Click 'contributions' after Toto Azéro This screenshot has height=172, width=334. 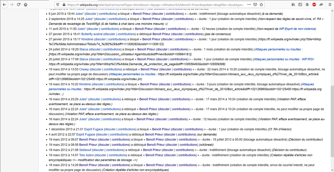tap(117, 155)
